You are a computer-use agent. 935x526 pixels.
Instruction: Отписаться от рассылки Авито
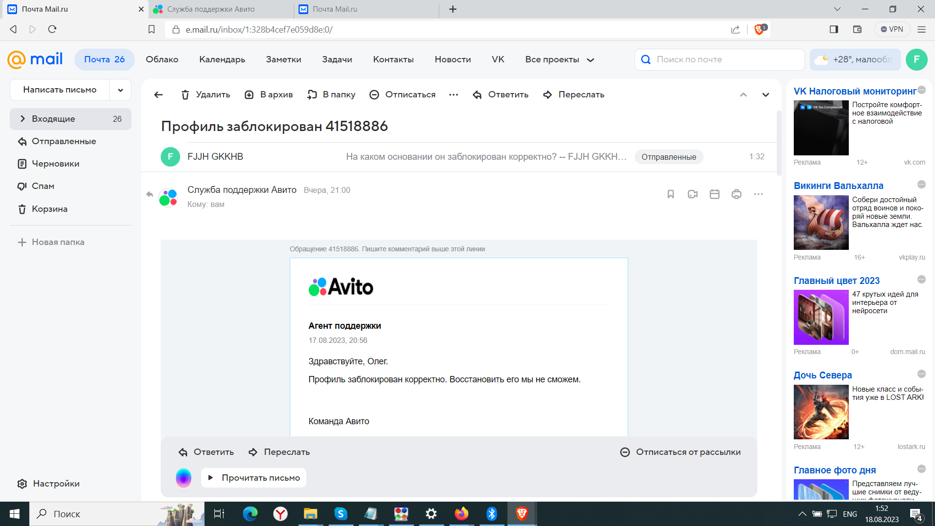680,452
